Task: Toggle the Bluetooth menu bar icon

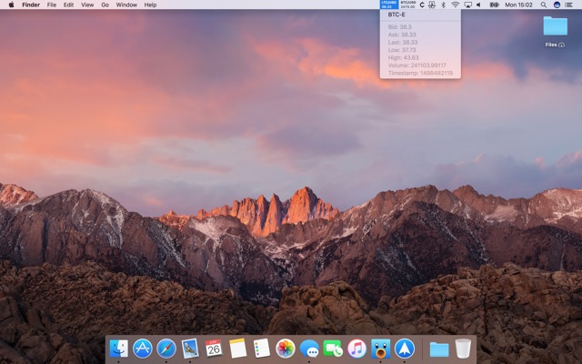Action: pyautogui.click(x=443, y=5)
